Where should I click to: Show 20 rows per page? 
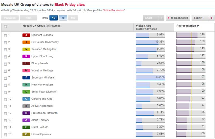click(63, 18)
